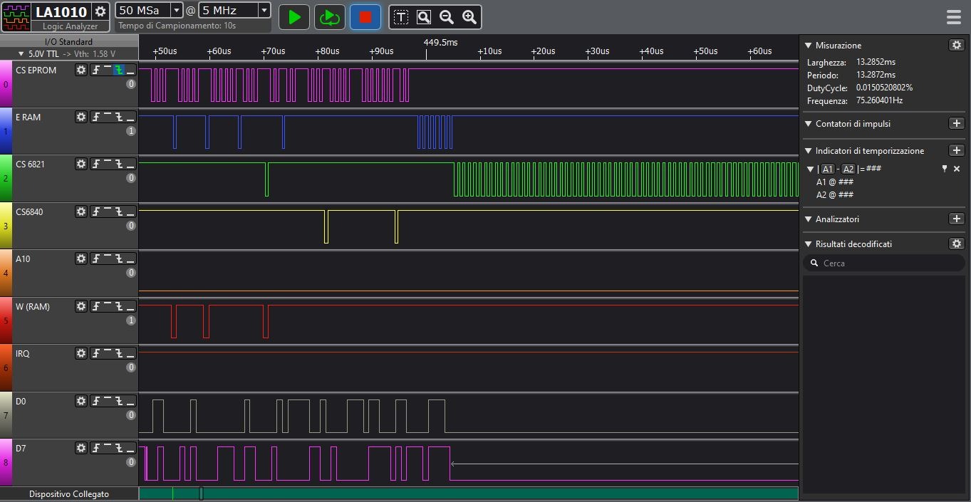Toggle falling edge trigger on CS EPROM

coord(119,70)
